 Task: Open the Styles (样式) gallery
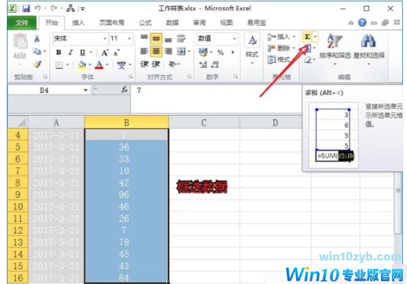[x=252, y=48]
